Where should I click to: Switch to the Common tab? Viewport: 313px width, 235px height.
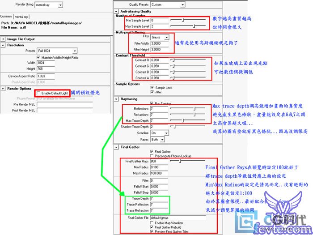coord(6,17)
